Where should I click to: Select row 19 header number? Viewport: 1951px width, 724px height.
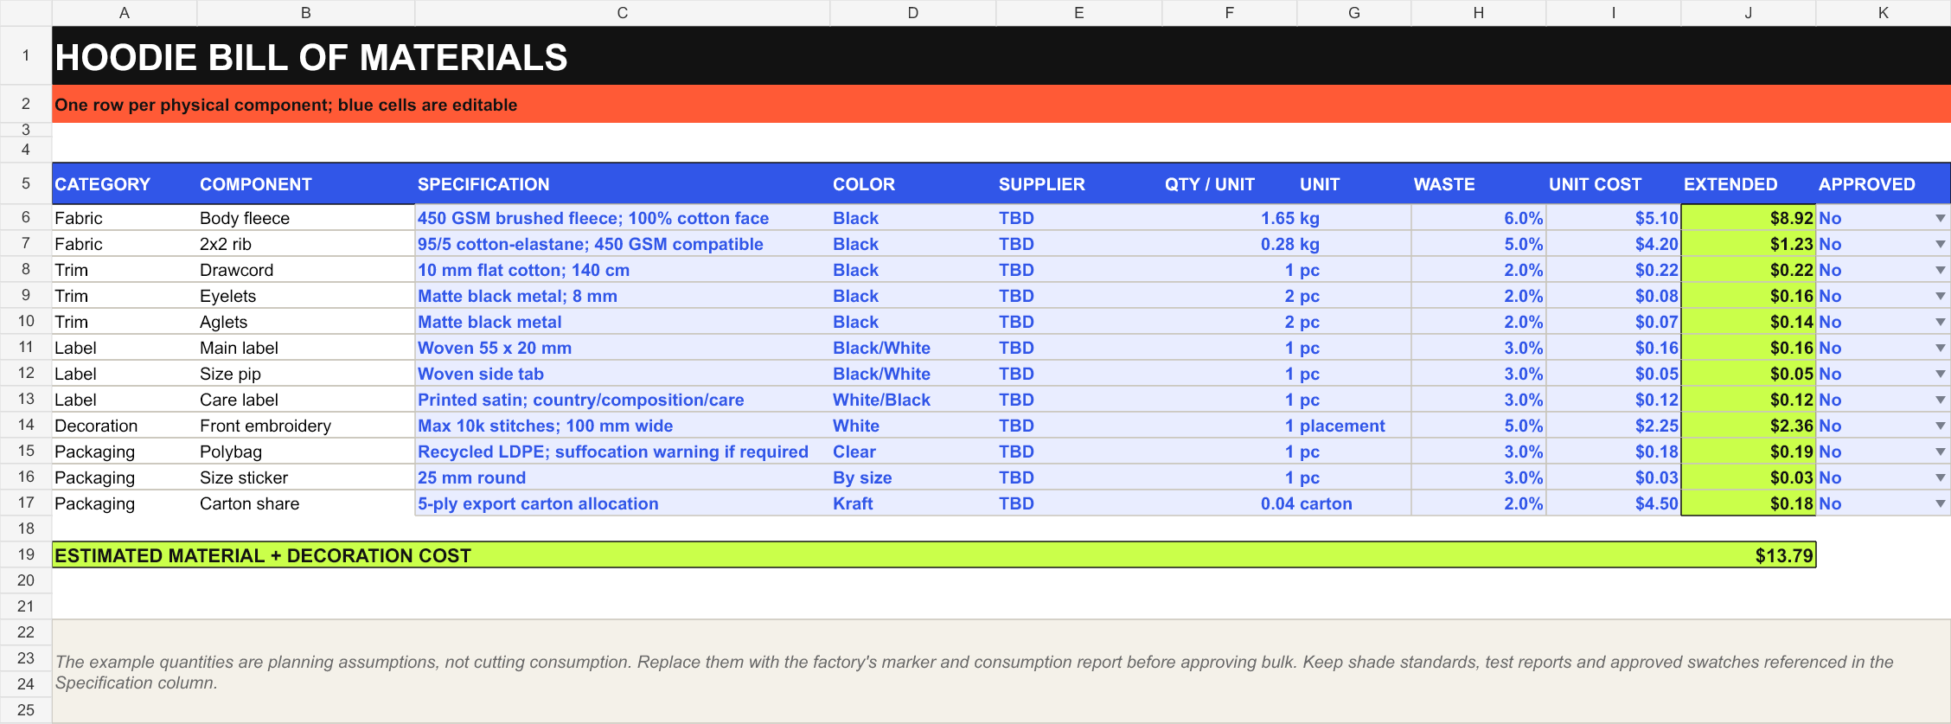26,554
